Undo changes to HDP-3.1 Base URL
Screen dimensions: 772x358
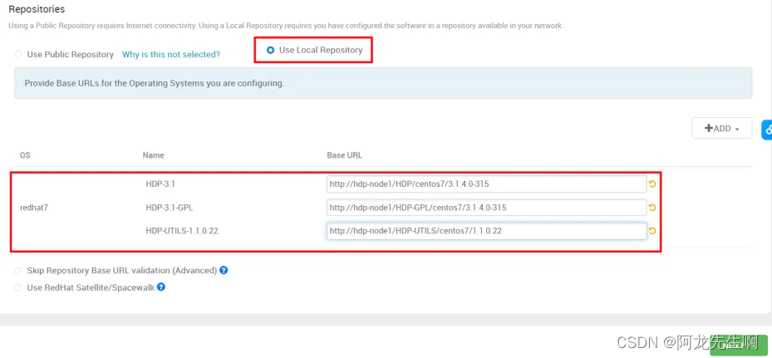pyautogui.click(x=652, y=184)
